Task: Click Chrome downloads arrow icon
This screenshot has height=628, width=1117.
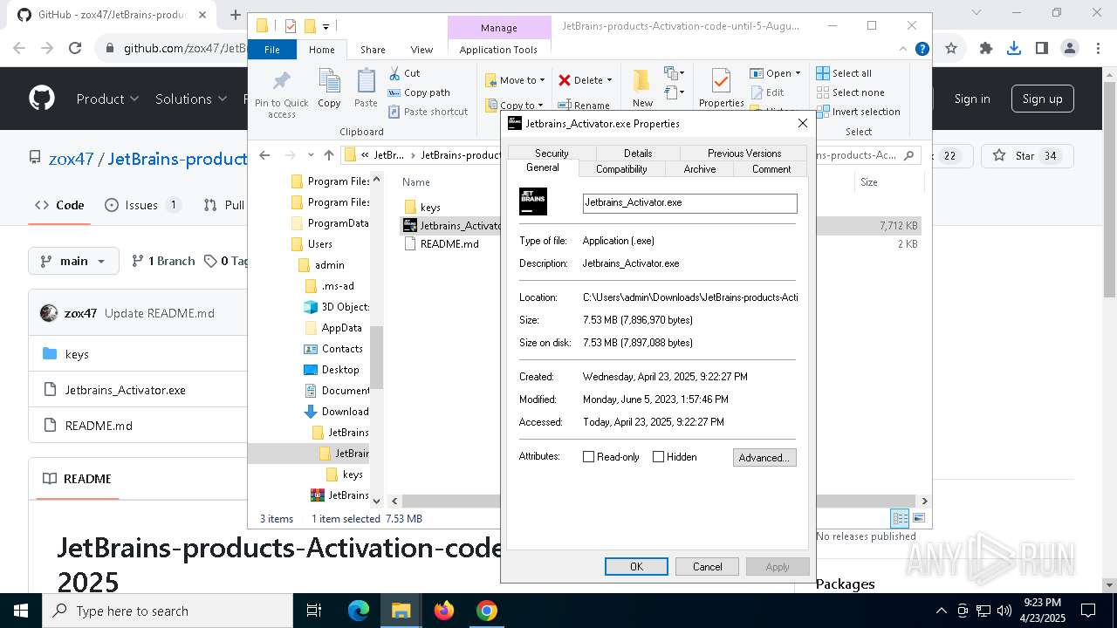Action: (1014, 49)
